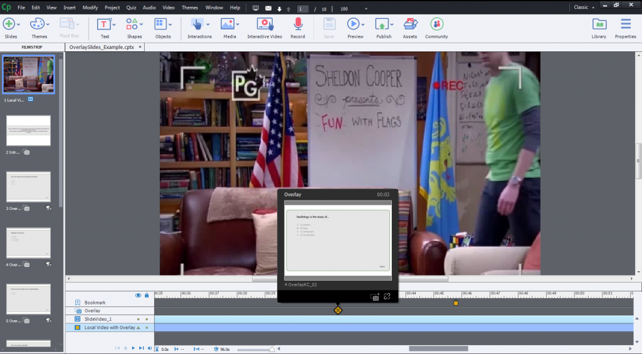Toggle visibility dot for SlideVideo_1 layer
The image size is (642, 354).
138,319
